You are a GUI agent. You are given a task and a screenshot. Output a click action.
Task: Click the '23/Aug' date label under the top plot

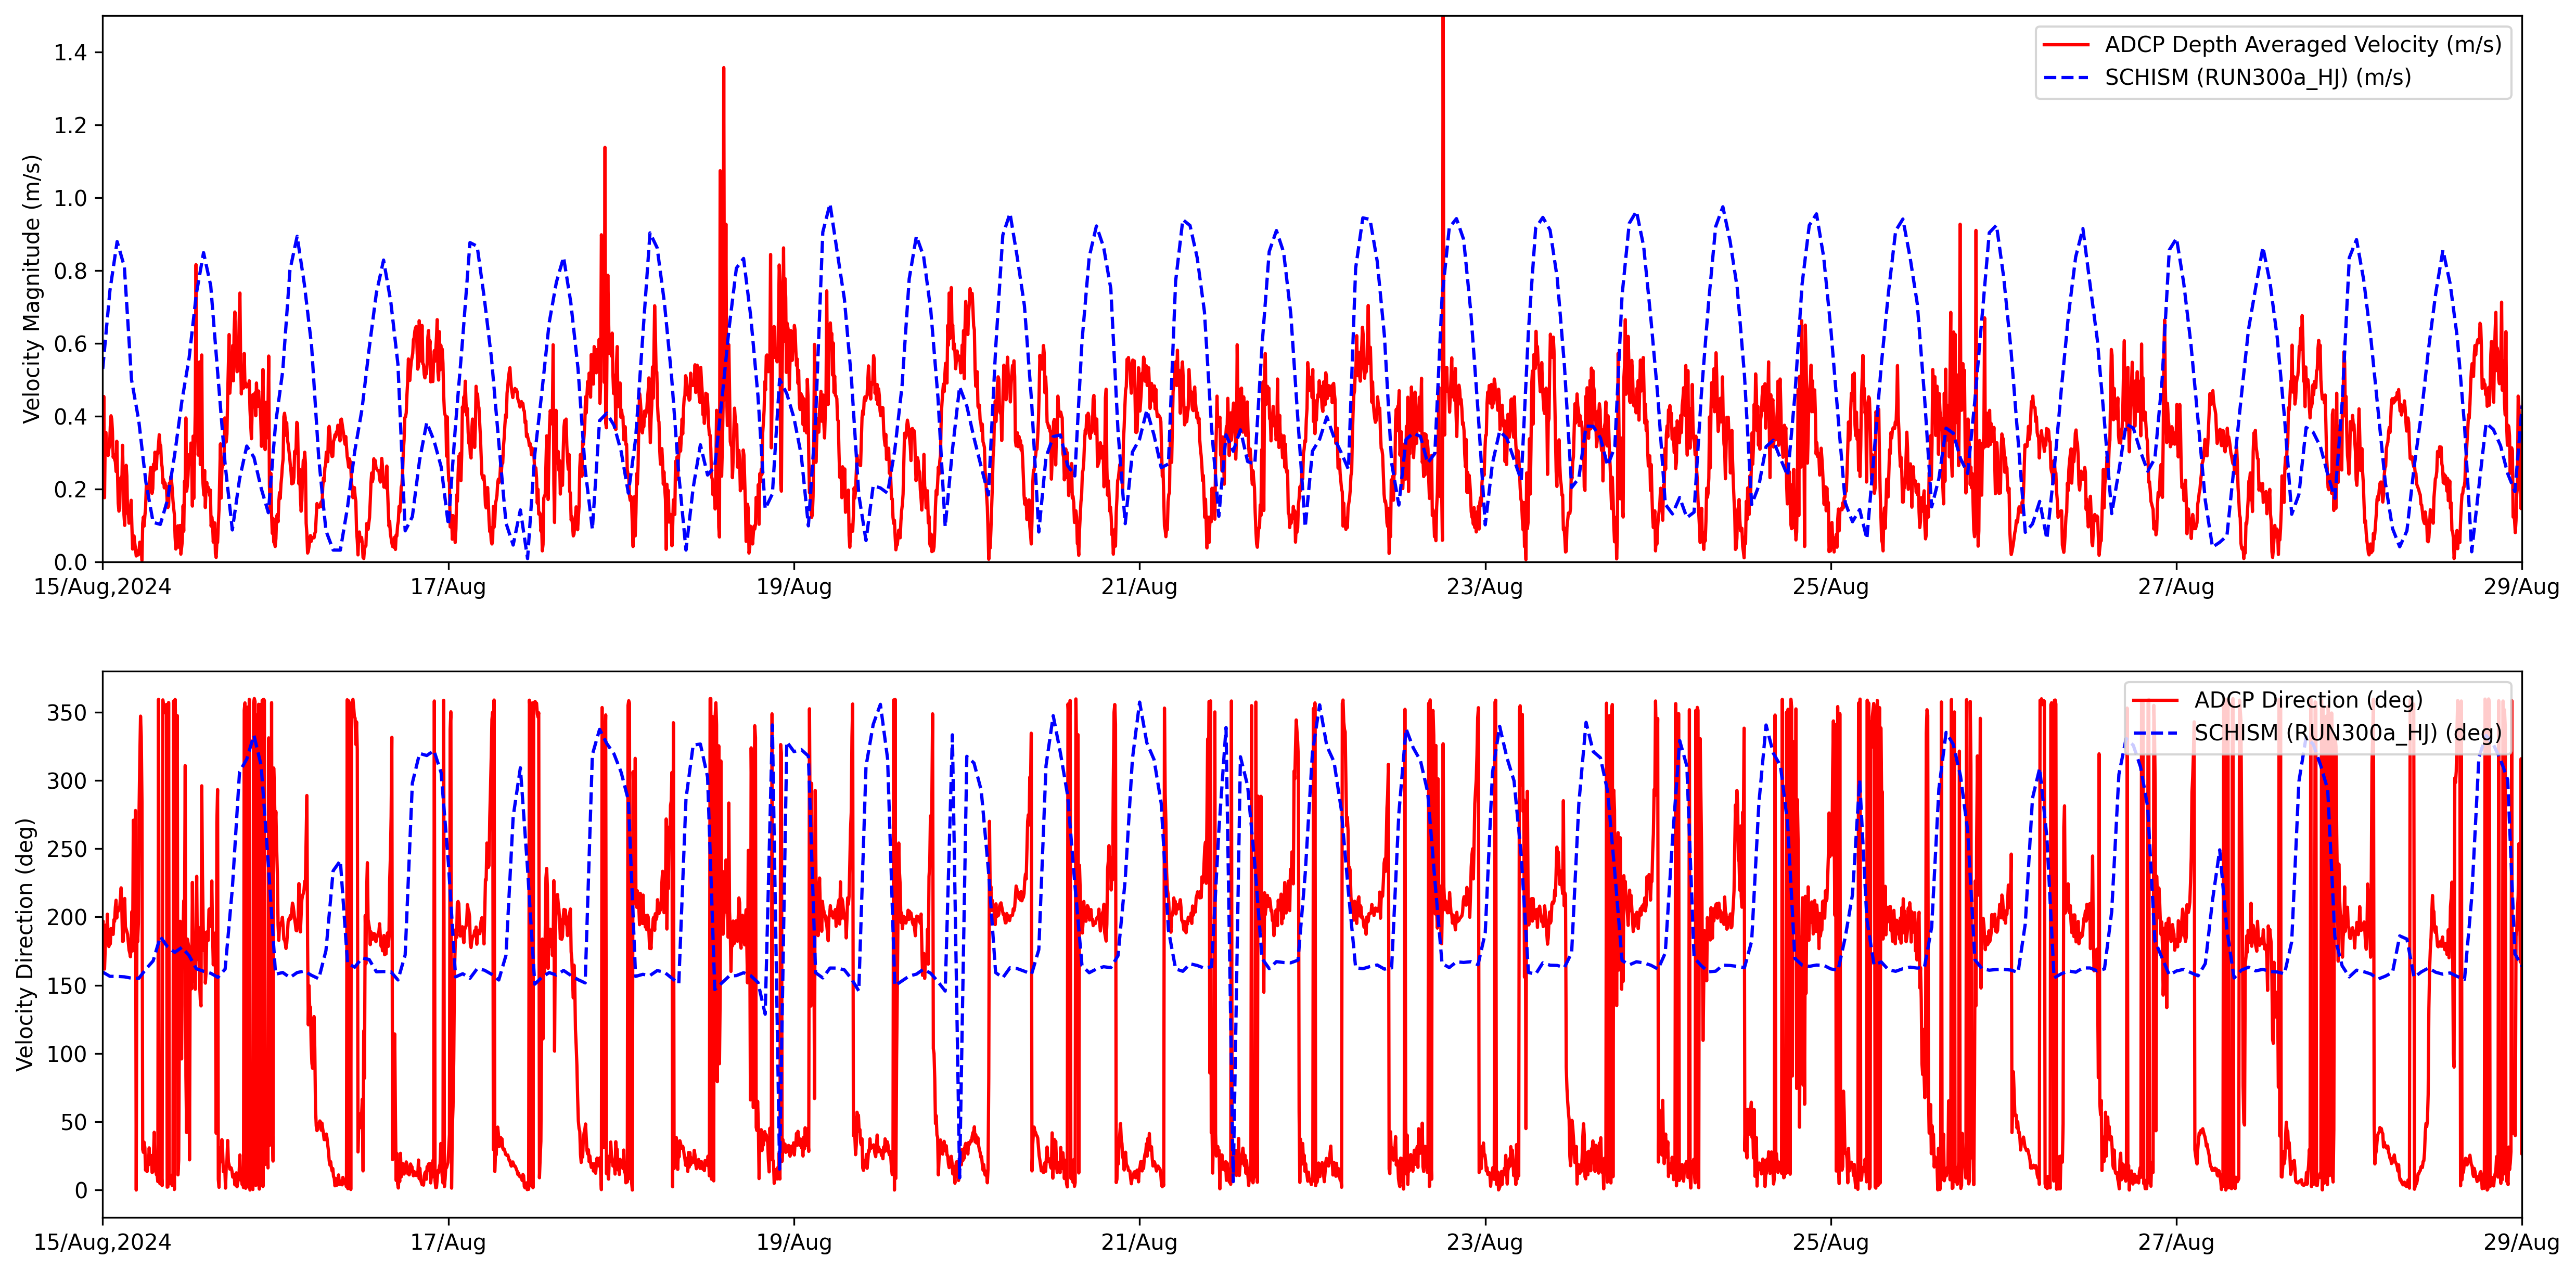pos(1484,587)
